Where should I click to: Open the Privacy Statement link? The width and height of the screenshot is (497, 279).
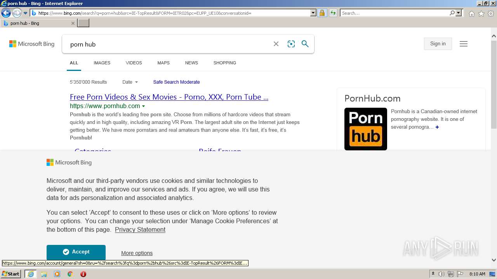140,230
